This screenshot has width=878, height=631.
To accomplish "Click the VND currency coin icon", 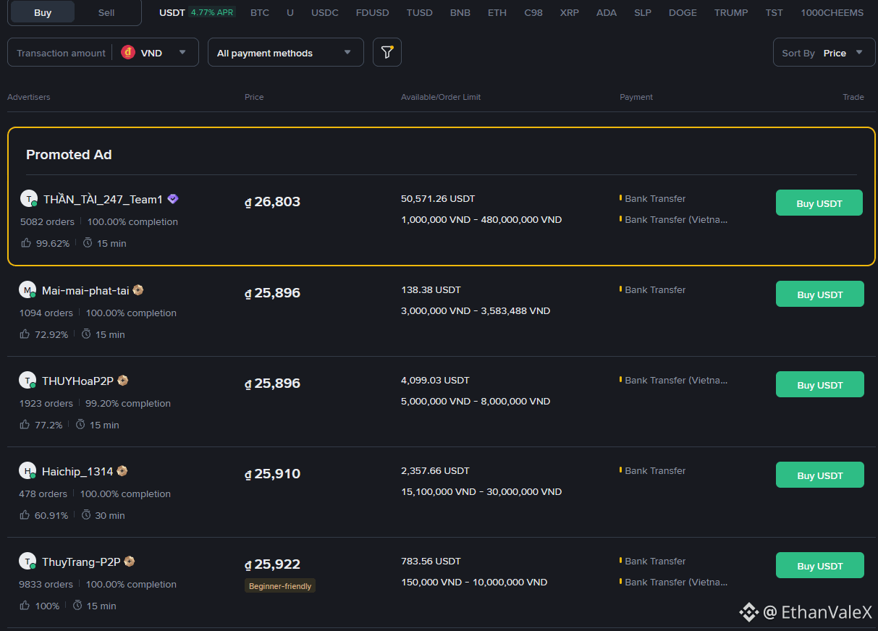I will pyautogui.click(x=128, y=52).
